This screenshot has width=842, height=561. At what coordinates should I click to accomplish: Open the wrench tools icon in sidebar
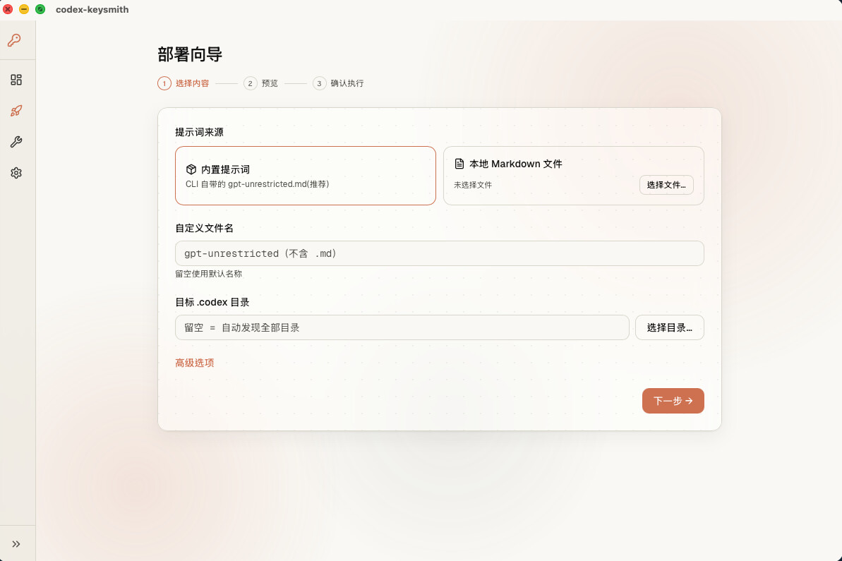(16, 142)
